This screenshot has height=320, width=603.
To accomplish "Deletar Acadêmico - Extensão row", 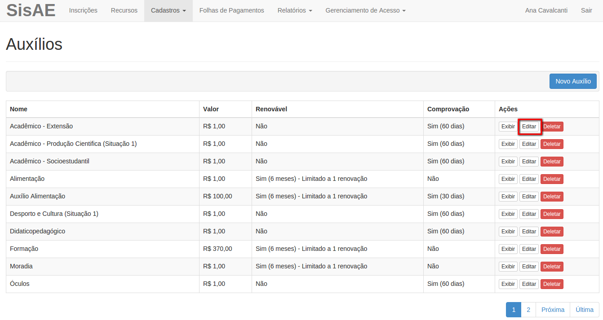I will pos(552,127).
